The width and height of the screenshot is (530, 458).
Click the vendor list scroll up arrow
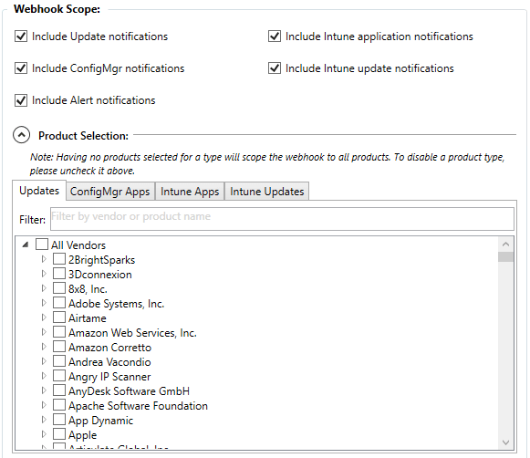click(505, 244)
